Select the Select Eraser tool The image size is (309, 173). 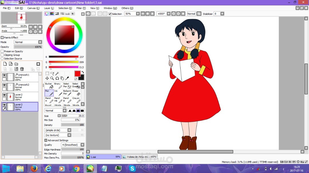point(76,86)
